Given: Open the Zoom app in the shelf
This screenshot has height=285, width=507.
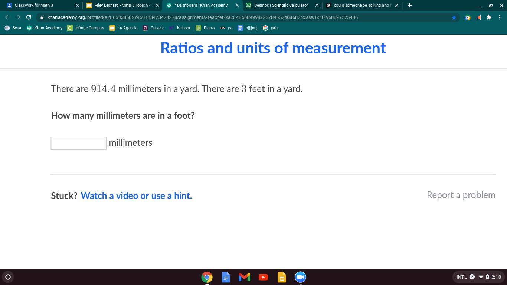Looking at the screenshot, I should tap(300, 277).
